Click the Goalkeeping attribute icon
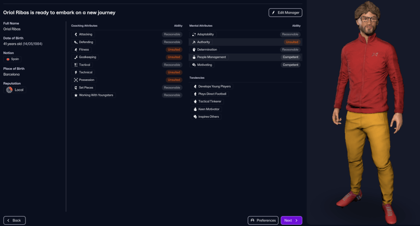Screen dimensions: 420x226 click(76, 57)
